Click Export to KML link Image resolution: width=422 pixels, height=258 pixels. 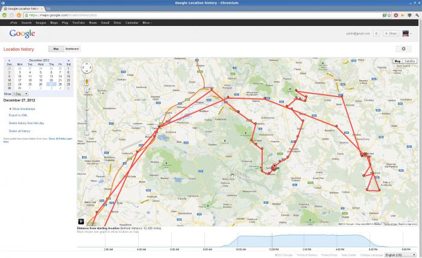(18, 115)
